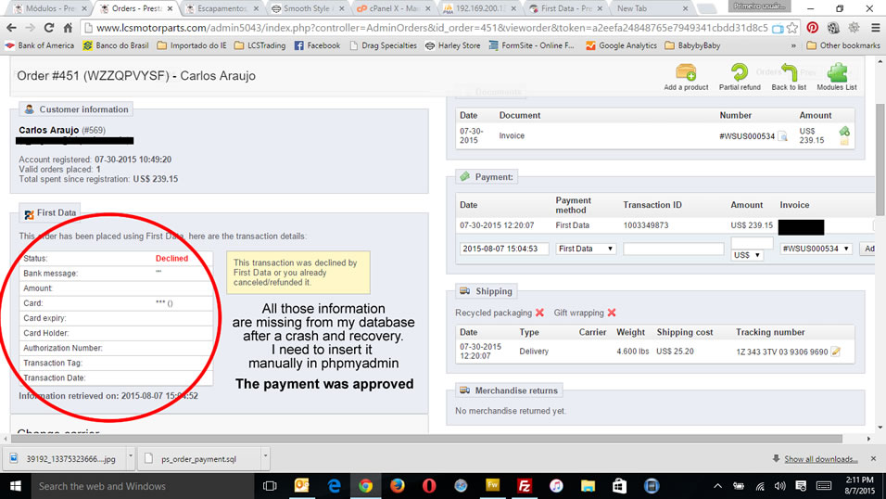Open downloaded 39192_13375323666 jpg file
886x499 pixels.
(x=66, y=459)
